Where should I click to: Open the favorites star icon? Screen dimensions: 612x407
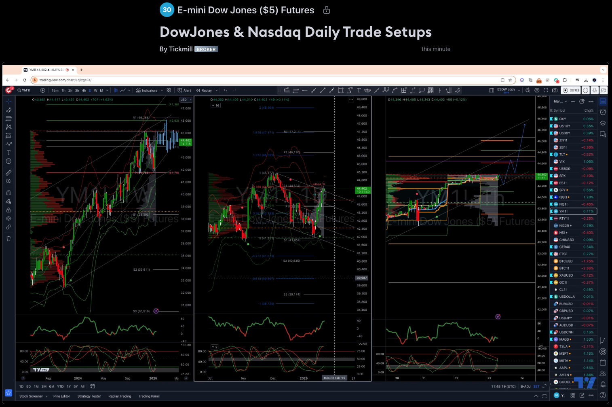tap(8, 393)
